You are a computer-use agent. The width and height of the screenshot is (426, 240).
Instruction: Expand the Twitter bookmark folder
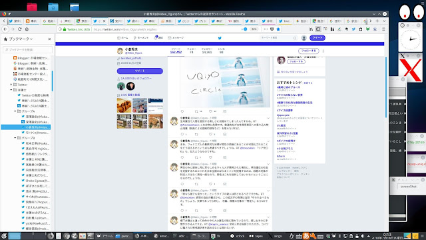[11, 85]
